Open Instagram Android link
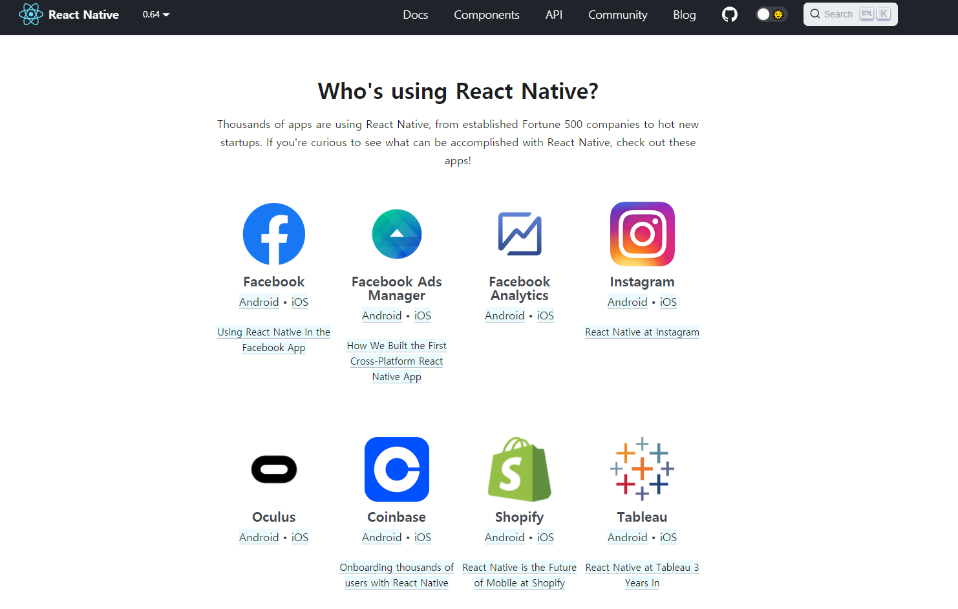 point(628,302)
